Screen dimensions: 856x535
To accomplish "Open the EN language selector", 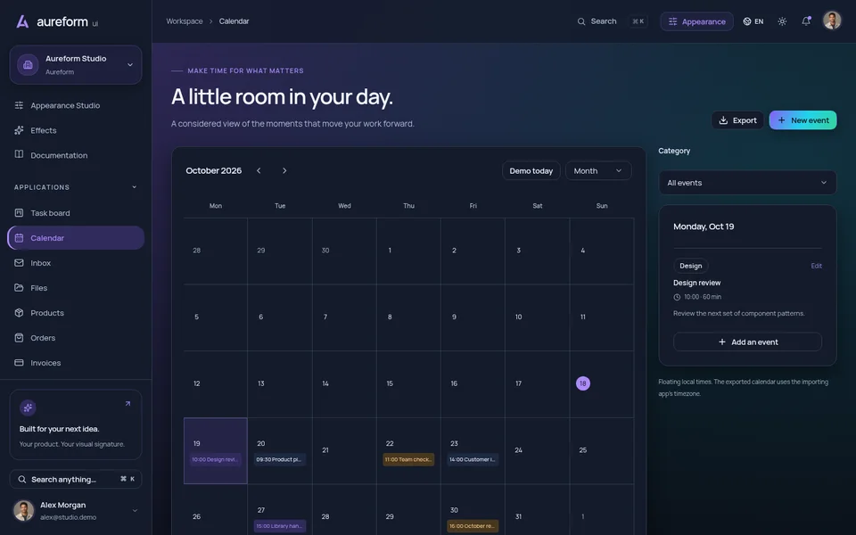I will 753,21.
